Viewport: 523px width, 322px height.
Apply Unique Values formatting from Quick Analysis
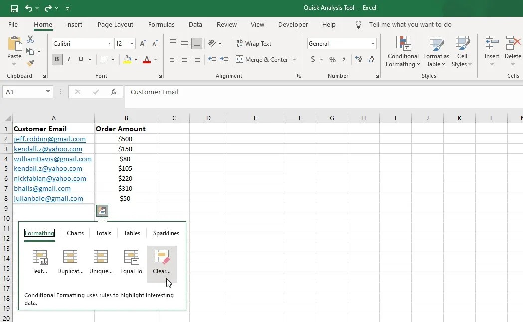tap(101, 261)
